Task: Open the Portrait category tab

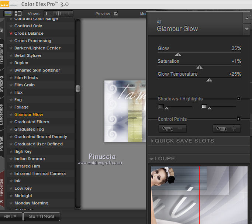Action: (x=1, y=143)
